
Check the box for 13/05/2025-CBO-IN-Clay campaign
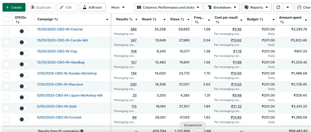pos(6,53)
